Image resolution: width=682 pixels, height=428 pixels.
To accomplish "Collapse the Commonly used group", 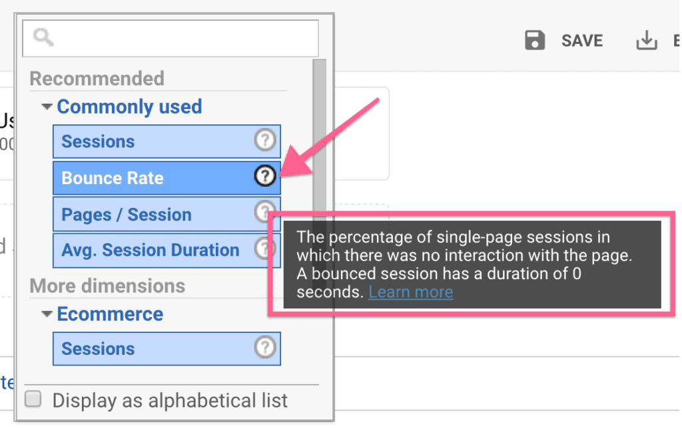I will [47, 107].
